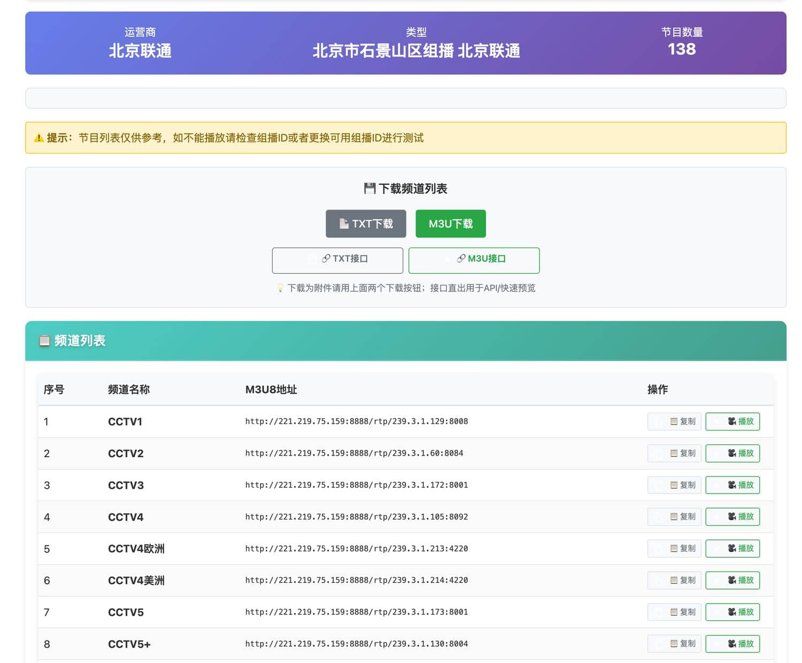Click the 序号 column header

tap(54, 389)
